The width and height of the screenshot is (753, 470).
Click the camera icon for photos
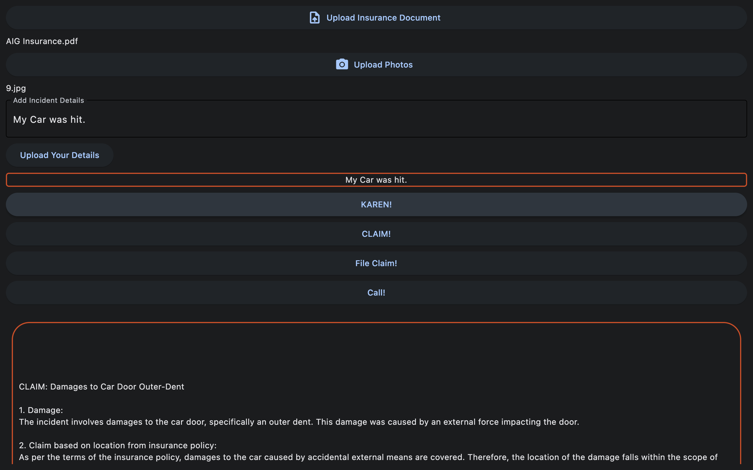342,64
